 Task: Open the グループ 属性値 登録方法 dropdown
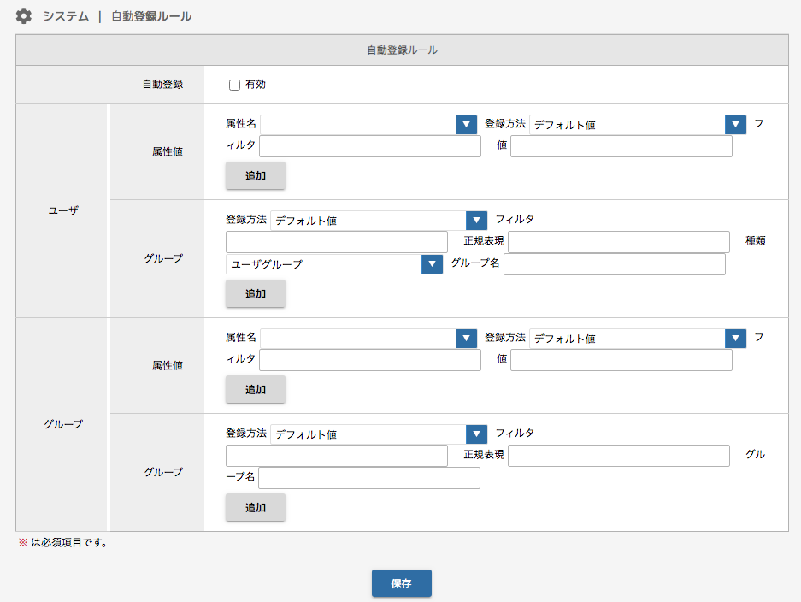pos(638,339)
